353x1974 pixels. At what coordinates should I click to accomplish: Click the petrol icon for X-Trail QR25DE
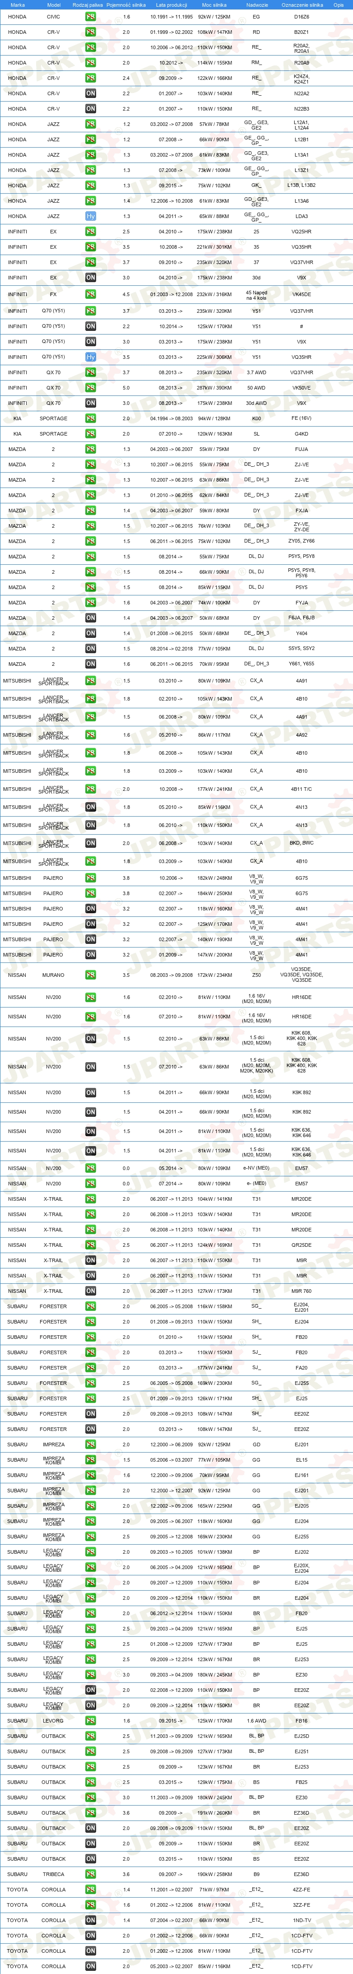(x=90, y=1245)
